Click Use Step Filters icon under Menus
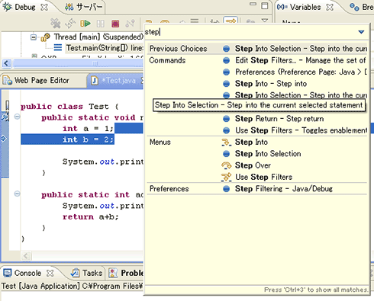 [226, 177]
